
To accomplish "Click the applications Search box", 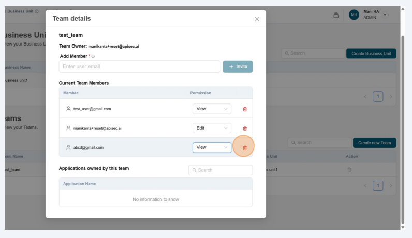I will tap(220, 170).
